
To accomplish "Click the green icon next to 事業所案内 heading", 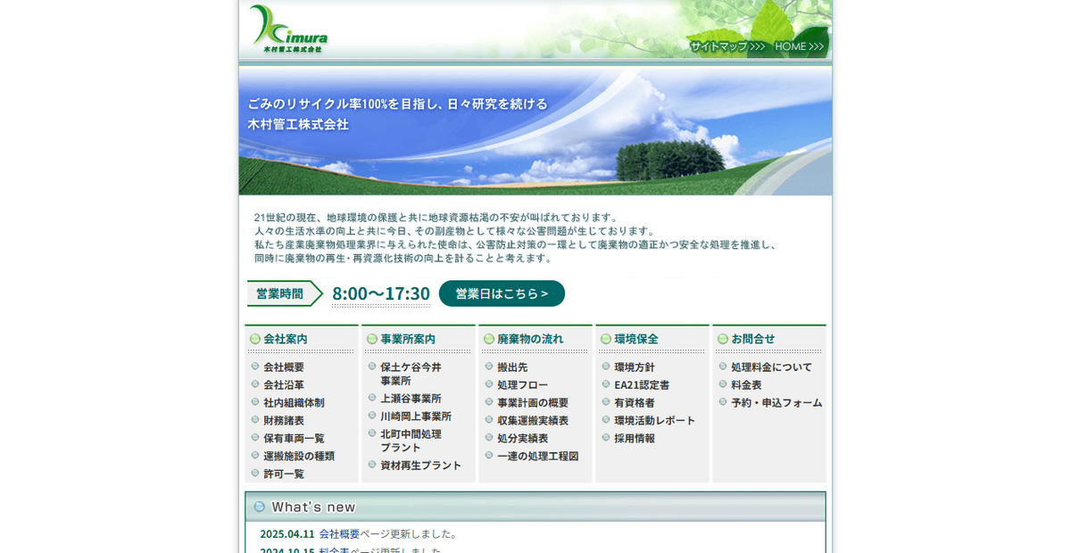I will click(x=371, y=339).
